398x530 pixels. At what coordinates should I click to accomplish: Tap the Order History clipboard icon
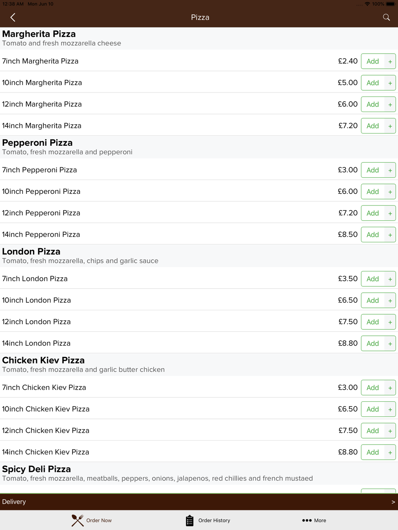(189, 520)
